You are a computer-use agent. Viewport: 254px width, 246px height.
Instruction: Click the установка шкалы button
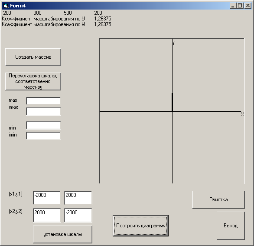point(62,234)
